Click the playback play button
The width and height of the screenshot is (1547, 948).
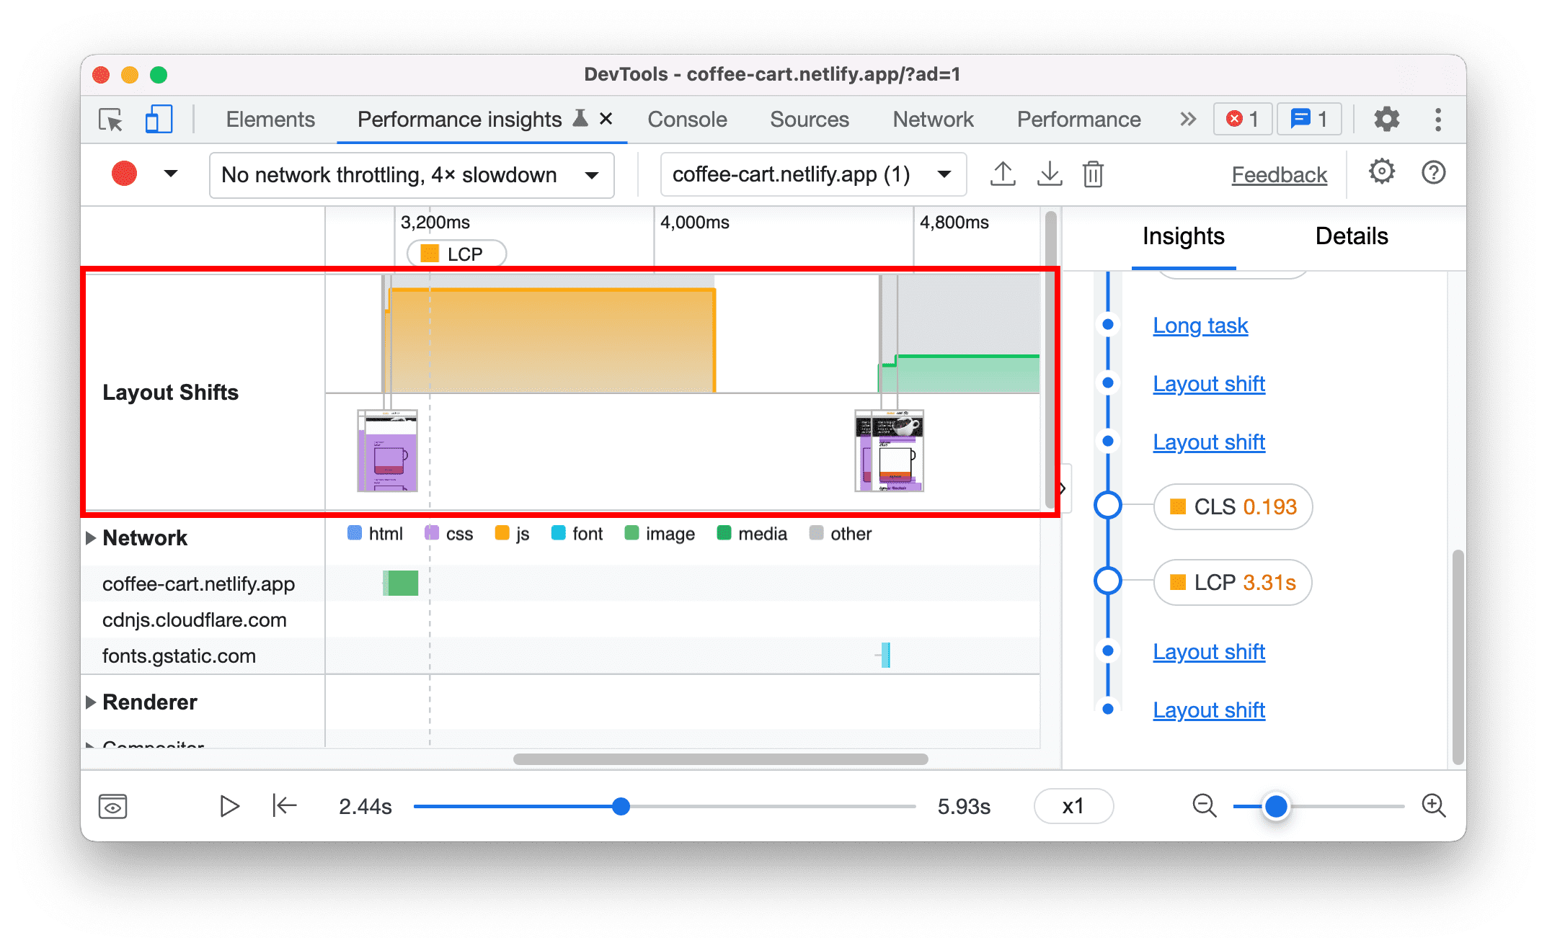tap(230, 805)
